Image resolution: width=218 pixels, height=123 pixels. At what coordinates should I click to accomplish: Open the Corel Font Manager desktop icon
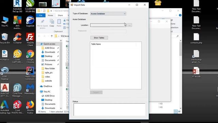click(17, 90)
